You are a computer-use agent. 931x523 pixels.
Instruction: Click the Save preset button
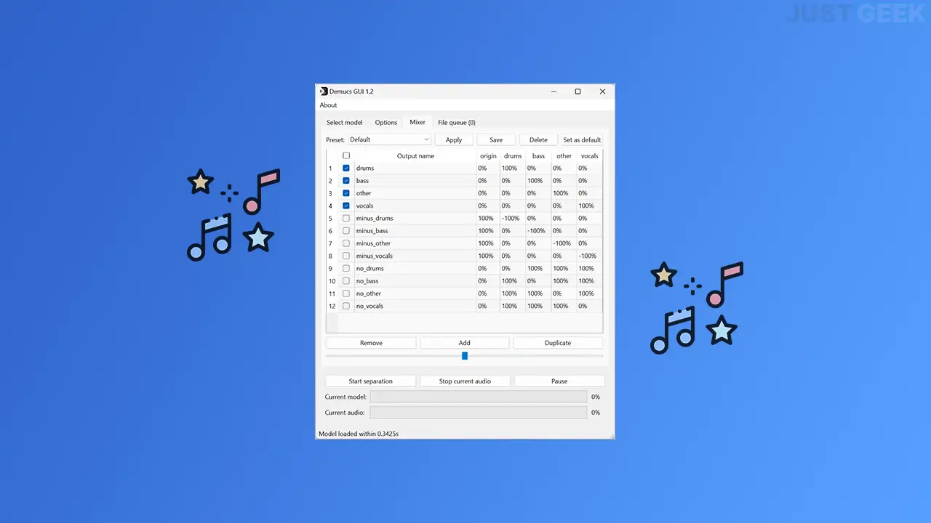[x=496, y=139]
